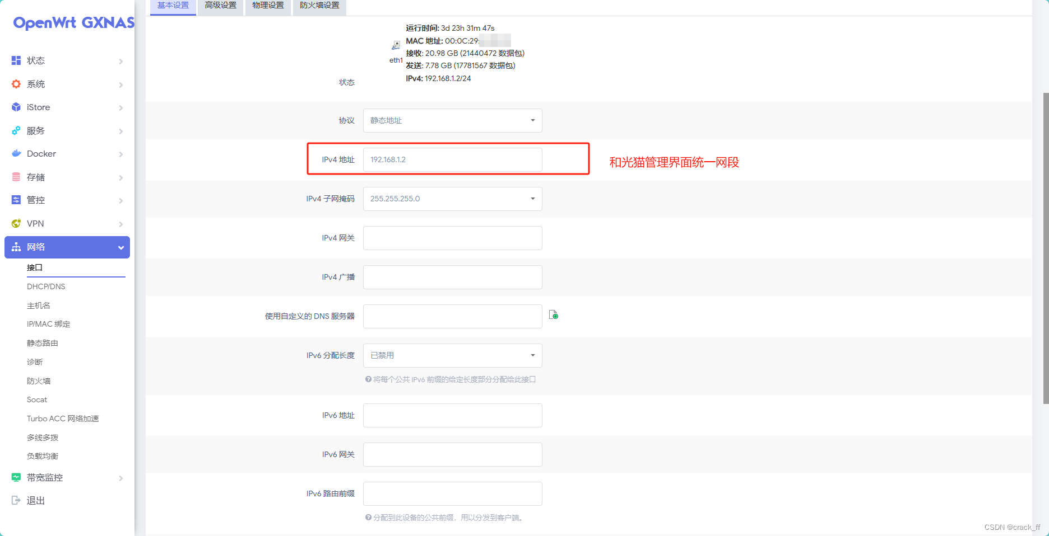This screenshot has height=536, width=1049.
Task: Expand the 系统 menu chevron
Action: (121, 84)
